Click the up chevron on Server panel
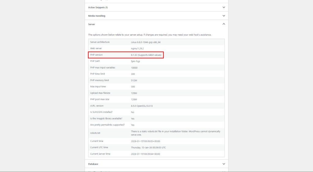The height and width of the screenshot is (172, 313). click(224, 24)
